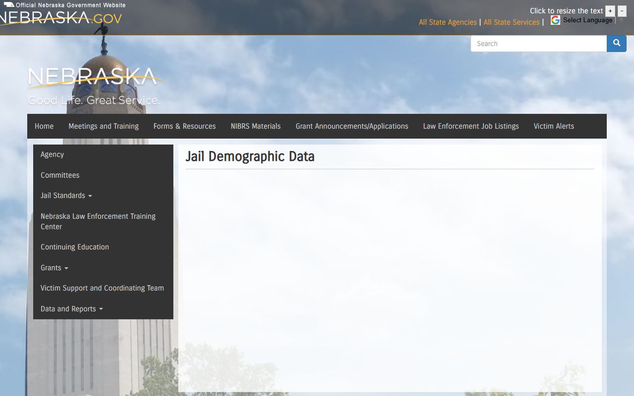This screenshot has height=396, width=634.
Task: Expand the Jail Standards submenu
Action: click(x=66, y=196)
